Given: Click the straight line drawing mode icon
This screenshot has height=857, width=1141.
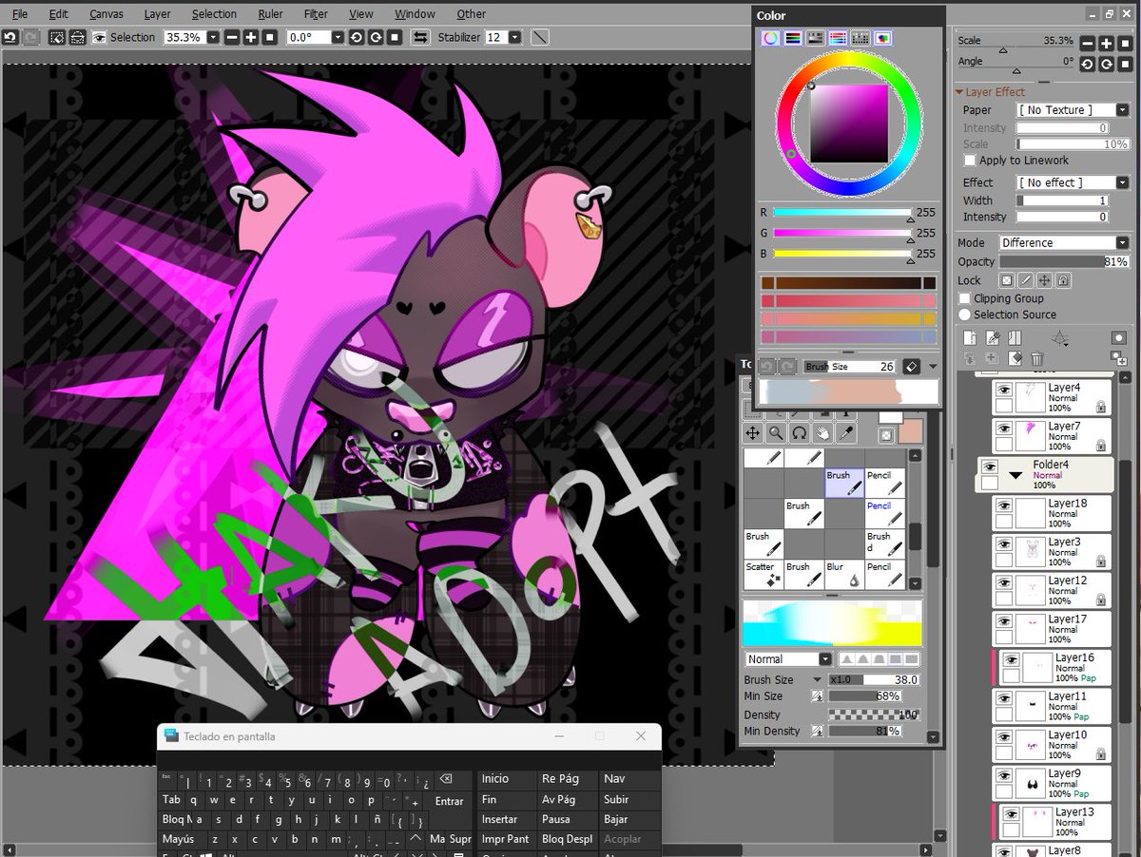Looking at the screenshot, I should tap(539, 37).
